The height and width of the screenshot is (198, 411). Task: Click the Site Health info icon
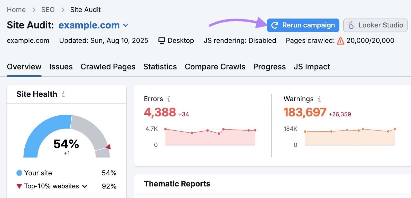63,94
